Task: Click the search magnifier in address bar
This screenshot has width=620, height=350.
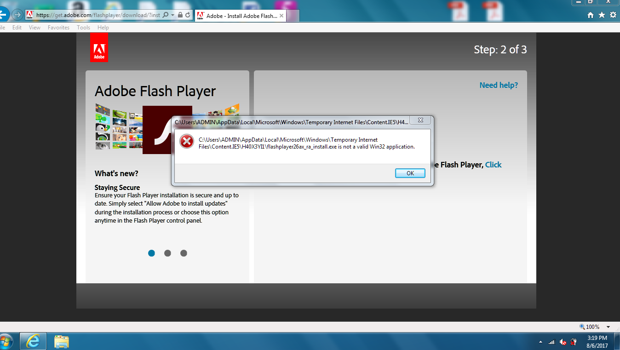Action: [166, 15]
